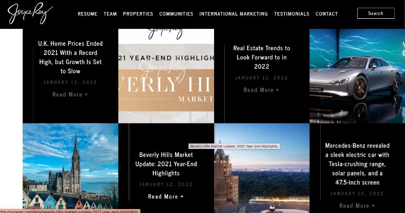Screen dimensions: 405x213
Task: Open the Resume menu item
Action: 88,14
